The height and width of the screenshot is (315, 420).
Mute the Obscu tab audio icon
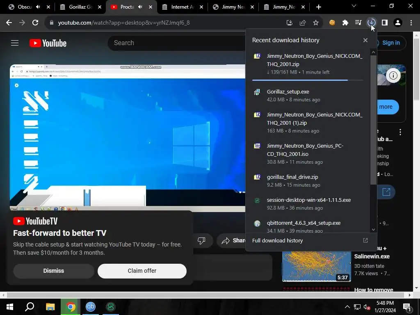[x=38, y=7]
